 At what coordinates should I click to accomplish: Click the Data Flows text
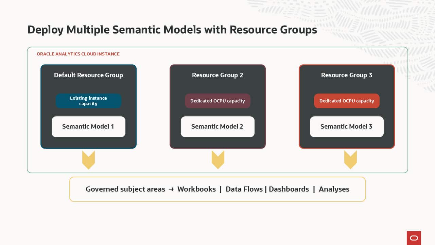244,189
